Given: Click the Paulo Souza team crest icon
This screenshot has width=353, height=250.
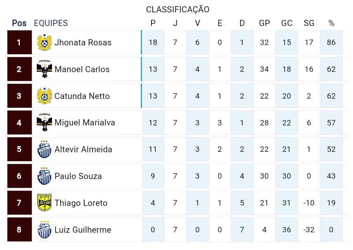Looking at the screenshot, I should tap(44, 176).
